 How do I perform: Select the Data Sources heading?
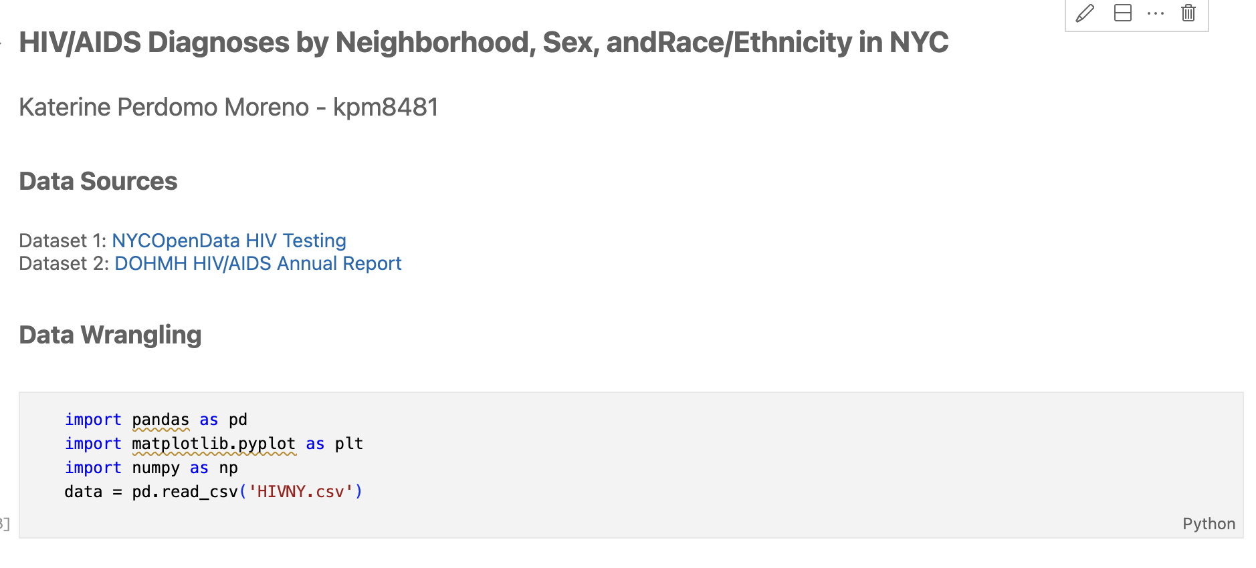pos(98,180)
